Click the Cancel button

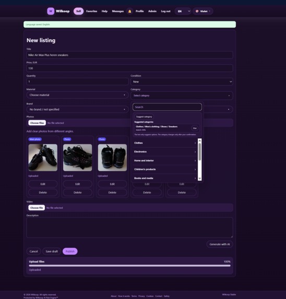pyautogui.click(x=34, y=252)
